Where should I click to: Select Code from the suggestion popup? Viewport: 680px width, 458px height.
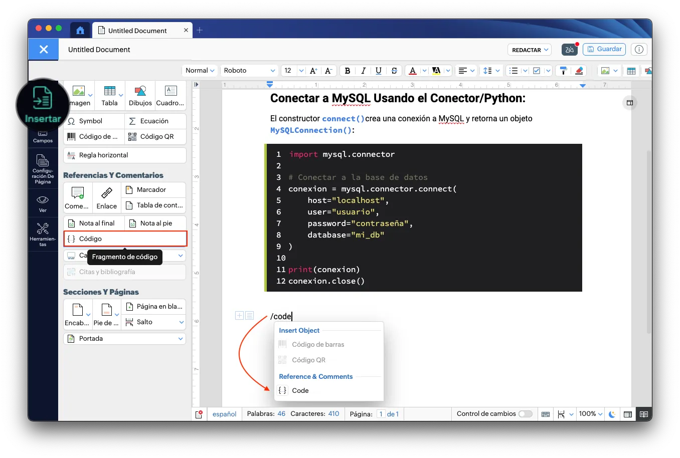click(x=300, y=391)
